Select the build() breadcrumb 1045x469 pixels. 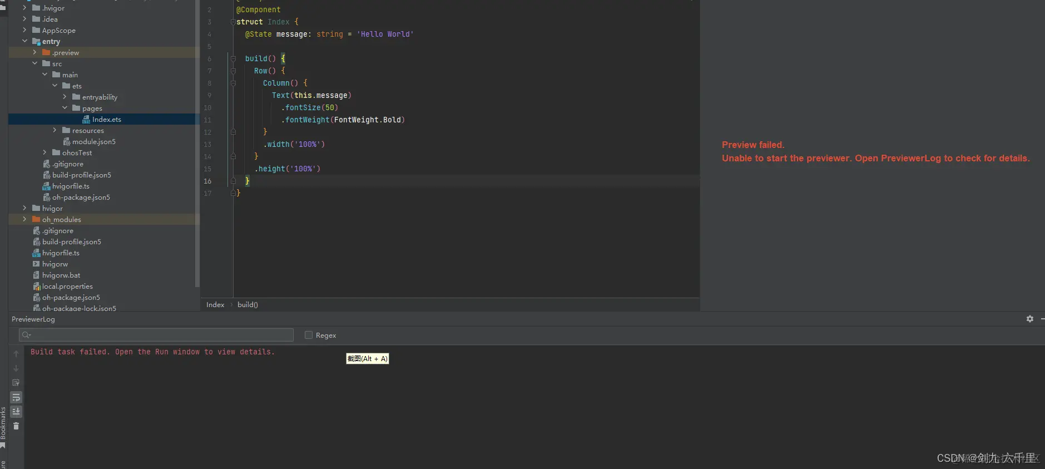247,305
